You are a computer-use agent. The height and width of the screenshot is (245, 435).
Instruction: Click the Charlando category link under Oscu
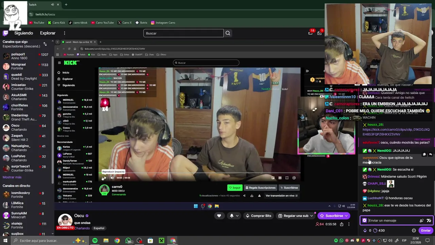pyautogui.click(x=82, y=228)
